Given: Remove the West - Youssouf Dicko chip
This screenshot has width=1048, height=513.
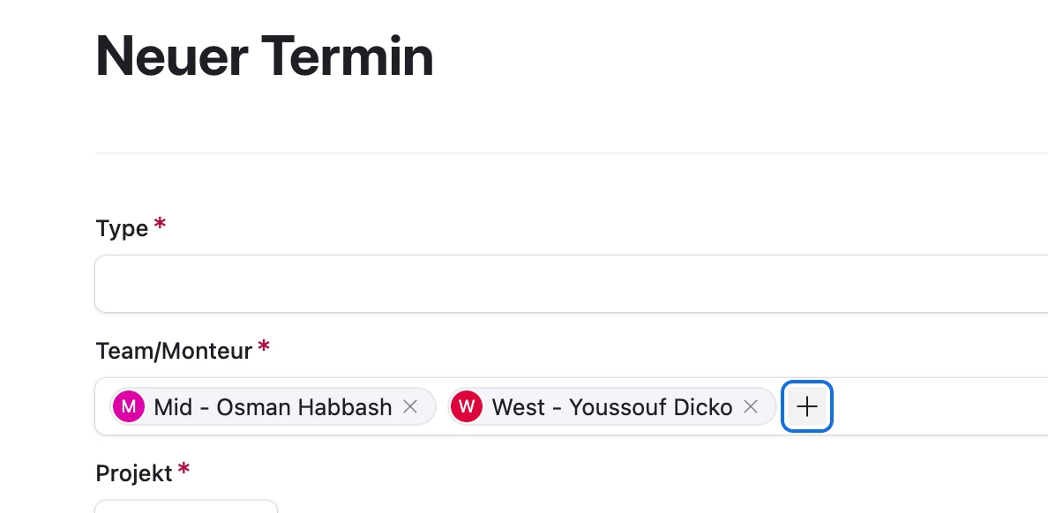Looking at the screenshot, I should click(751, 406).
